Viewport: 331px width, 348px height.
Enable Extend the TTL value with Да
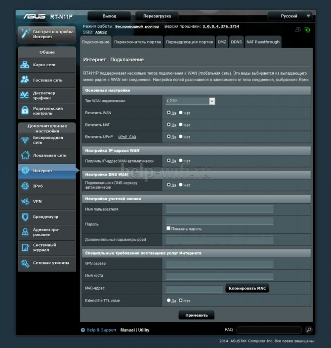[168, 300]
